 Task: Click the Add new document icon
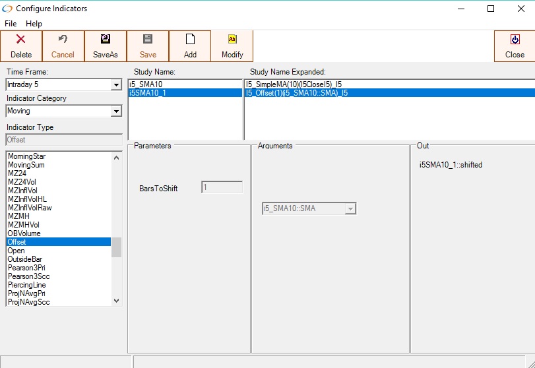190,40
